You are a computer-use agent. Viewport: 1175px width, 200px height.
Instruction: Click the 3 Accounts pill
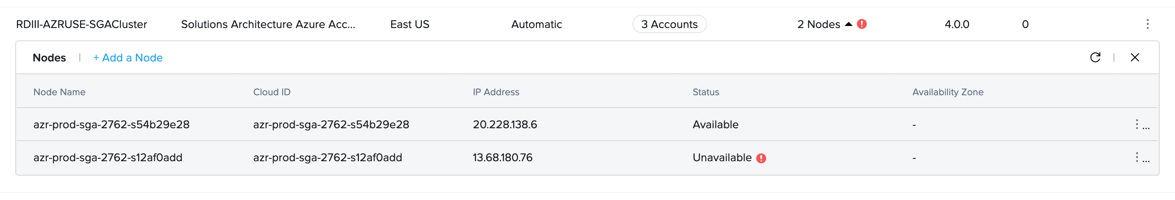tap(669, 24)
